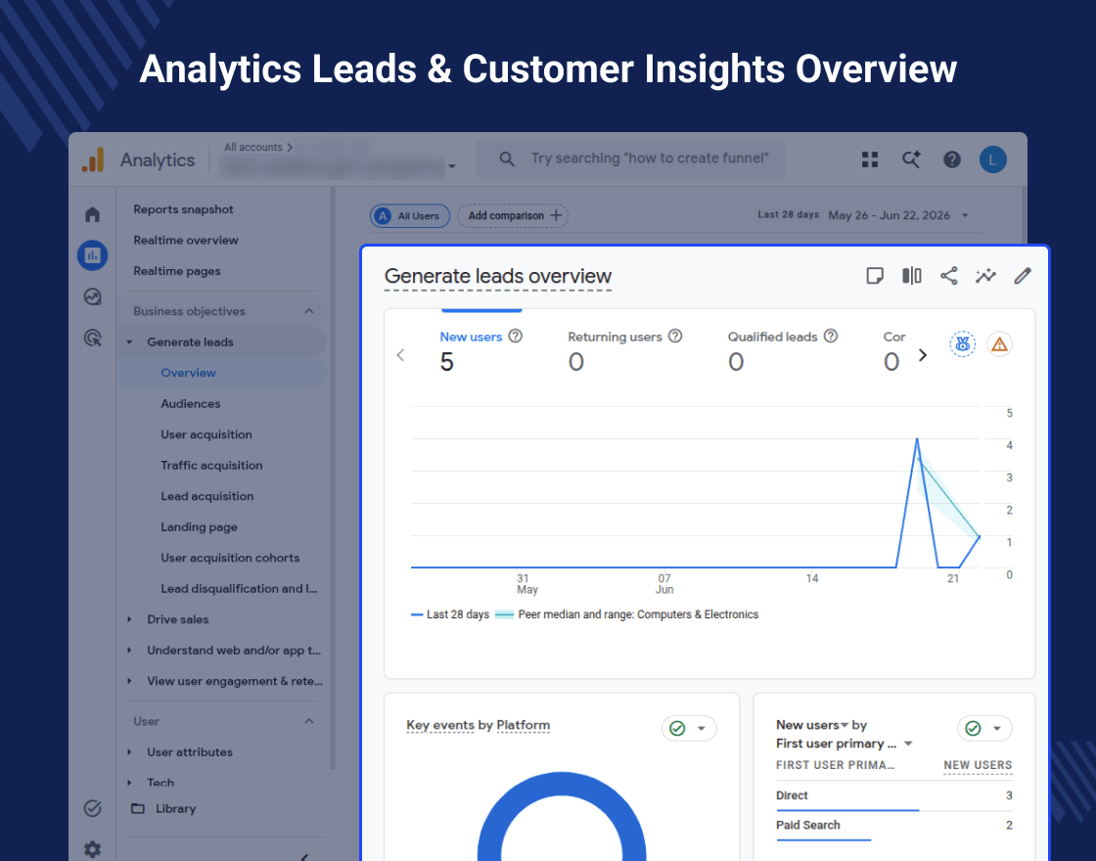Select the Overview report
Screen dimensions: 1096x861
point(222,373)
